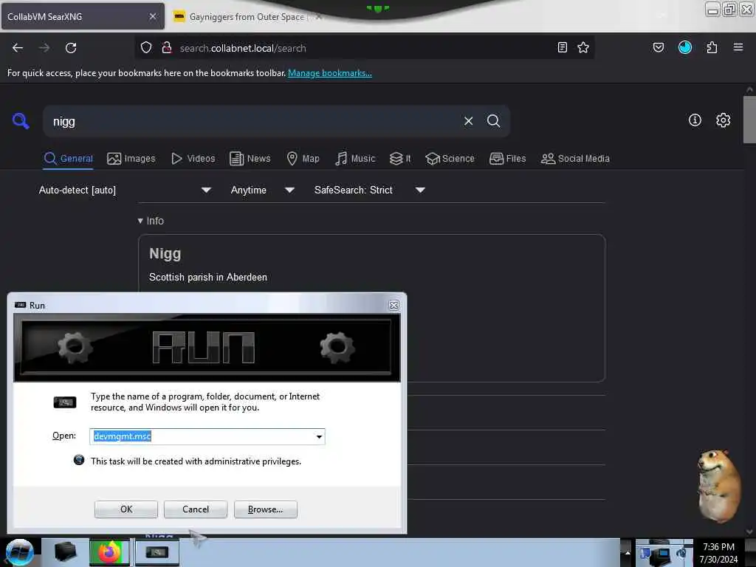Show hidden tray icons arrow
This screenshot has width=756, height=567.
[x=628, y=552]
